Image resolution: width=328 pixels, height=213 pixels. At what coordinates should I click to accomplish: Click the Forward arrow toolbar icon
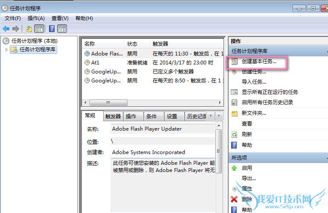(16, 29)
